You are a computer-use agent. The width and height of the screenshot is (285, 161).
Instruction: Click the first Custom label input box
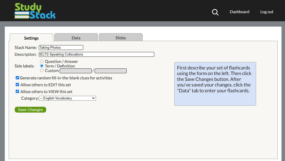pyautogui.click(x=75, y=71)
